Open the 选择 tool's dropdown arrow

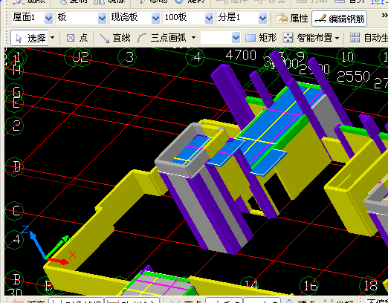[52, 38]
